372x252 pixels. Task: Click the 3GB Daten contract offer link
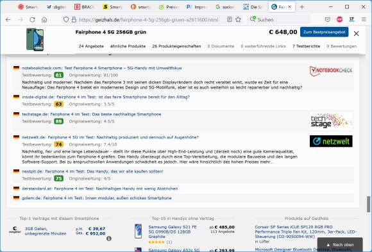[x=46, y=231]
